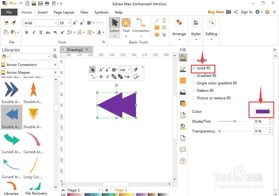The height and width of the screenshot is (196, 279).
Task: Open the Picture settings panel icon
Action: pos(183,92)
